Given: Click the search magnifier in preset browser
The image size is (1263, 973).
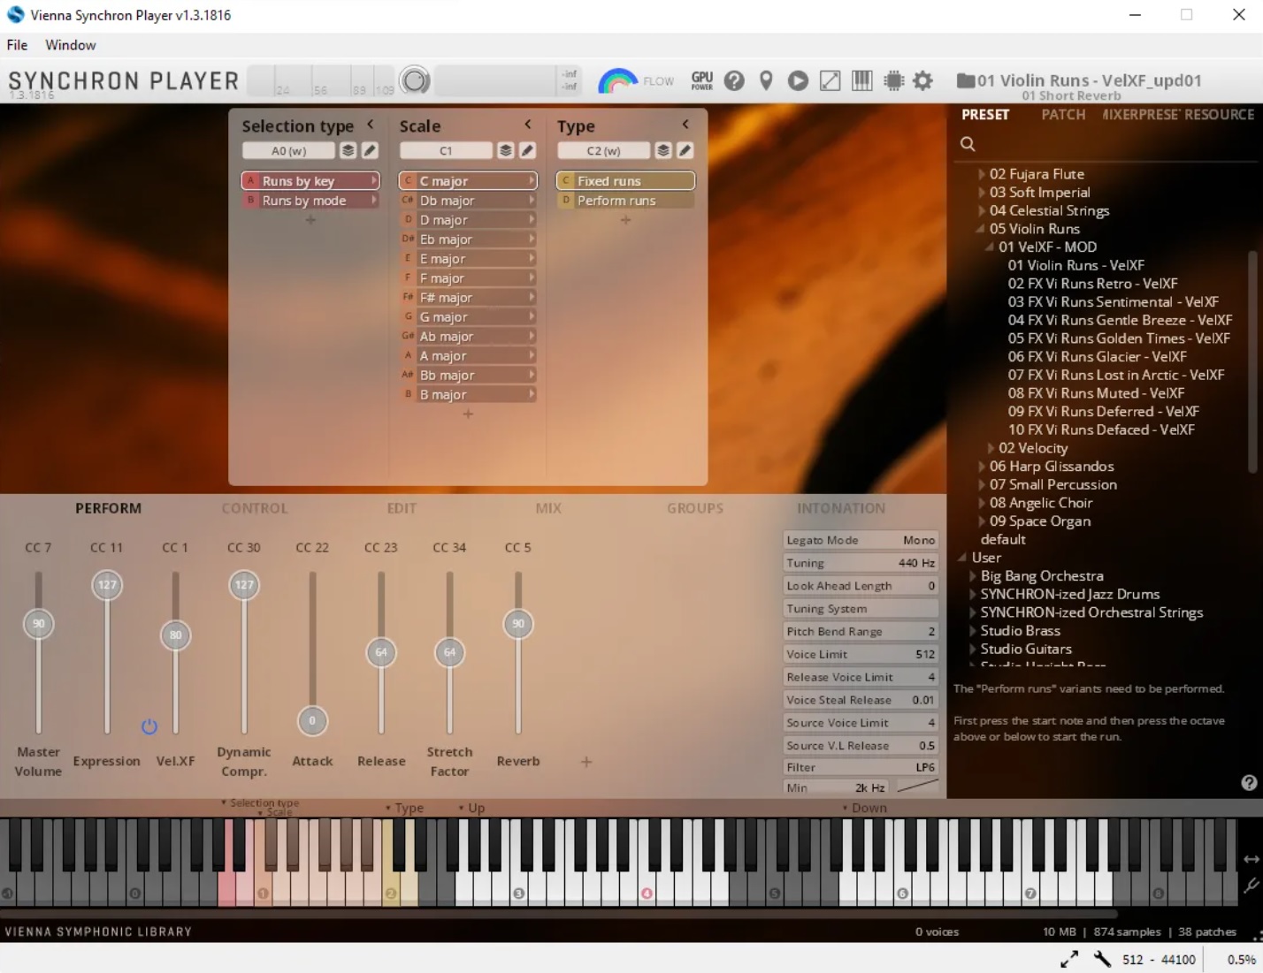Looking at the screenshot, I should 968,144.
